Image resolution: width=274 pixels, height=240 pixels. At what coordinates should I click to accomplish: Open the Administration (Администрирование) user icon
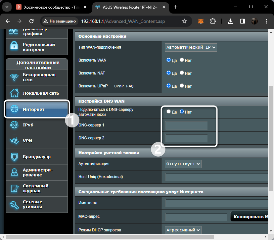pos(14,172)
